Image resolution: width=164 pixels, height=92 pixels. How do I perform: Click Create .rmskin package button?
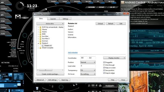point(50,74)
